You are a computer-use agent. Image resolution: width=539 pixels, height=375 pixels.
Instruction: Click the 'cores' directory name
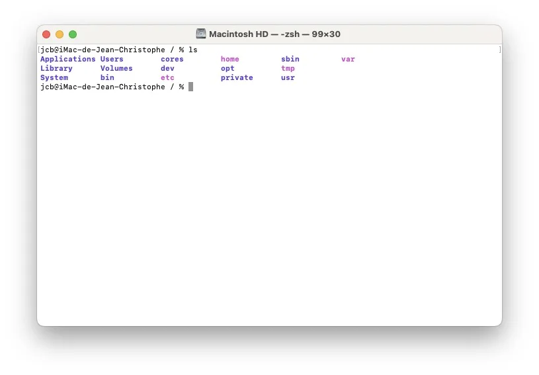point(172,59)
